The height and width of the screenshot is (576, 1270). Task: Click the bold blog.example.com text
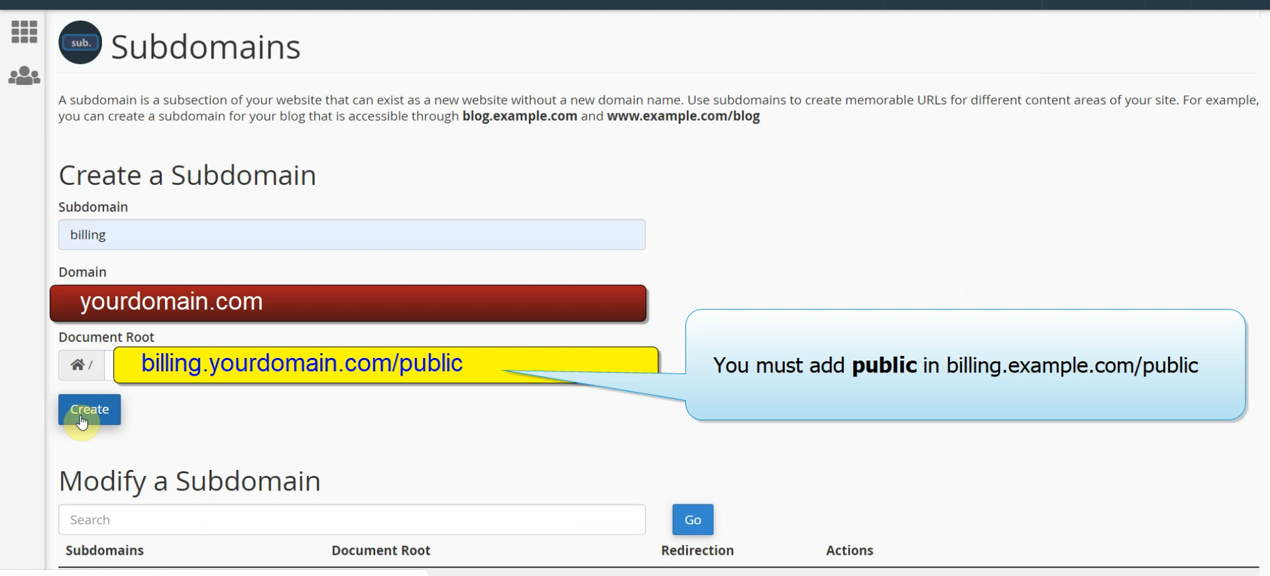(x=520, y=116)
